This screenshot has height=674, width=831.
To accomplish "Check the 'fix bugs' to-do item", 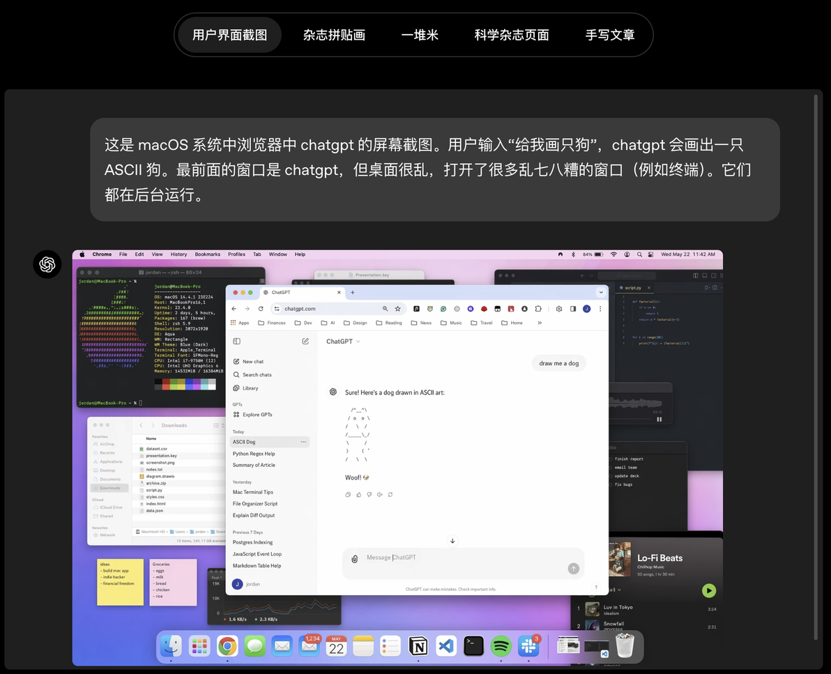I will [611, 484].
